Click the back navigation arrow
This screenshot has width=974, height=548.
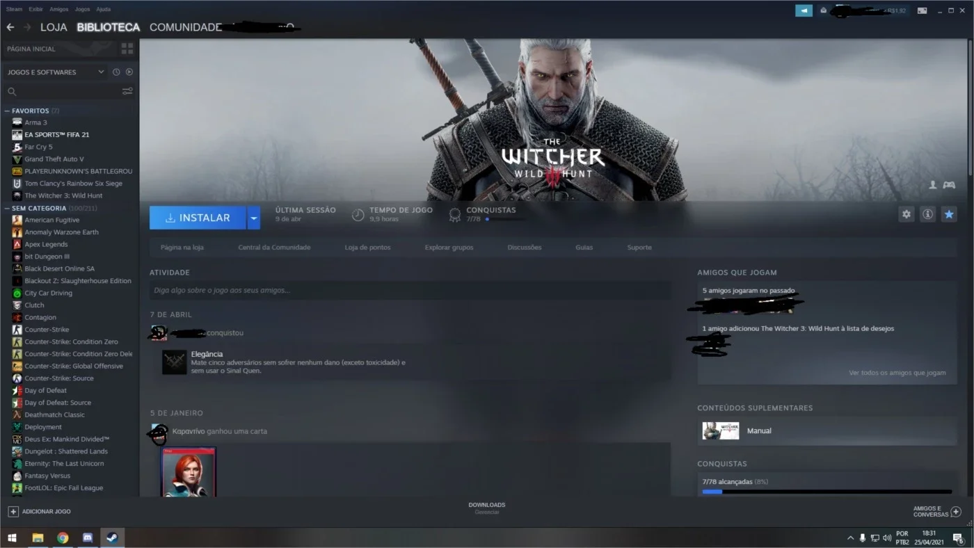[10, 27]
